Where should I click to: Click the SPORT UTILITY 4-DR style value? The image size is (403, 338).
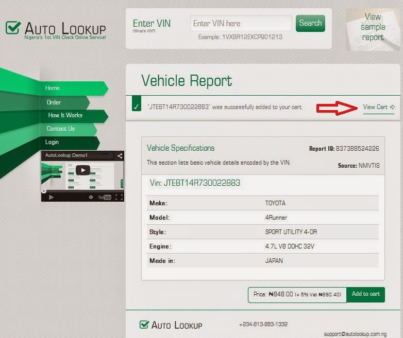(x=291, y=232)
